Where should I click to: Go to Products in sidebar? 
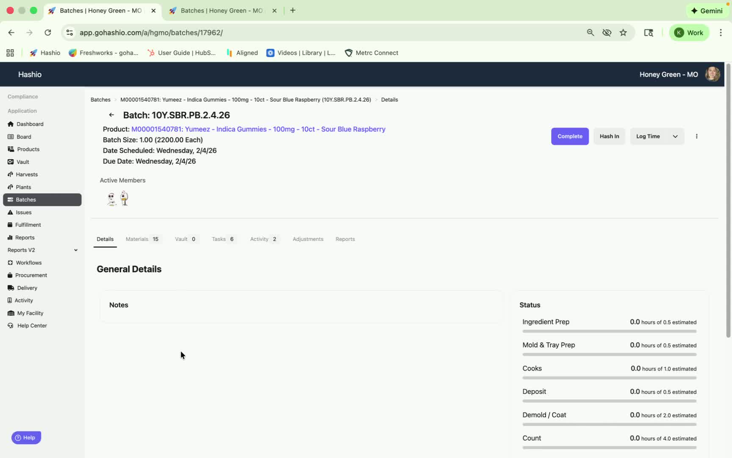click(x=23, y=149)
